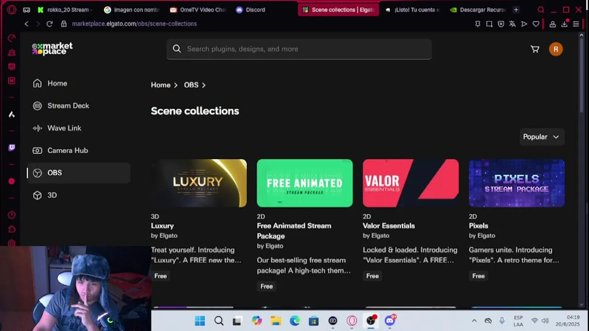This screenshot has width=589, height=331.
Task: Focus the marketplace search field
Action: point(299,49)
